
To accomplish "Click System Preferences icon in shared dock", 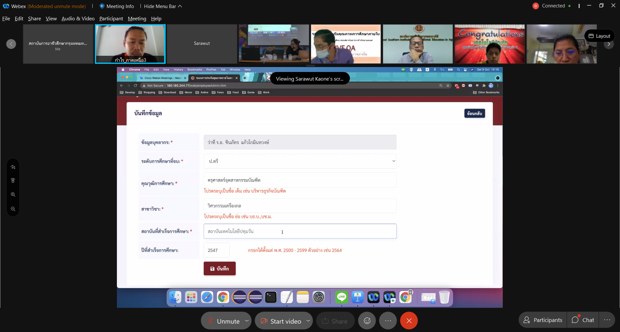I will (319, 297).
